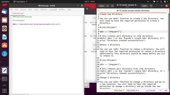
Task: Open the clock showing Jul 31 14:52
Action: click(90, 2)
